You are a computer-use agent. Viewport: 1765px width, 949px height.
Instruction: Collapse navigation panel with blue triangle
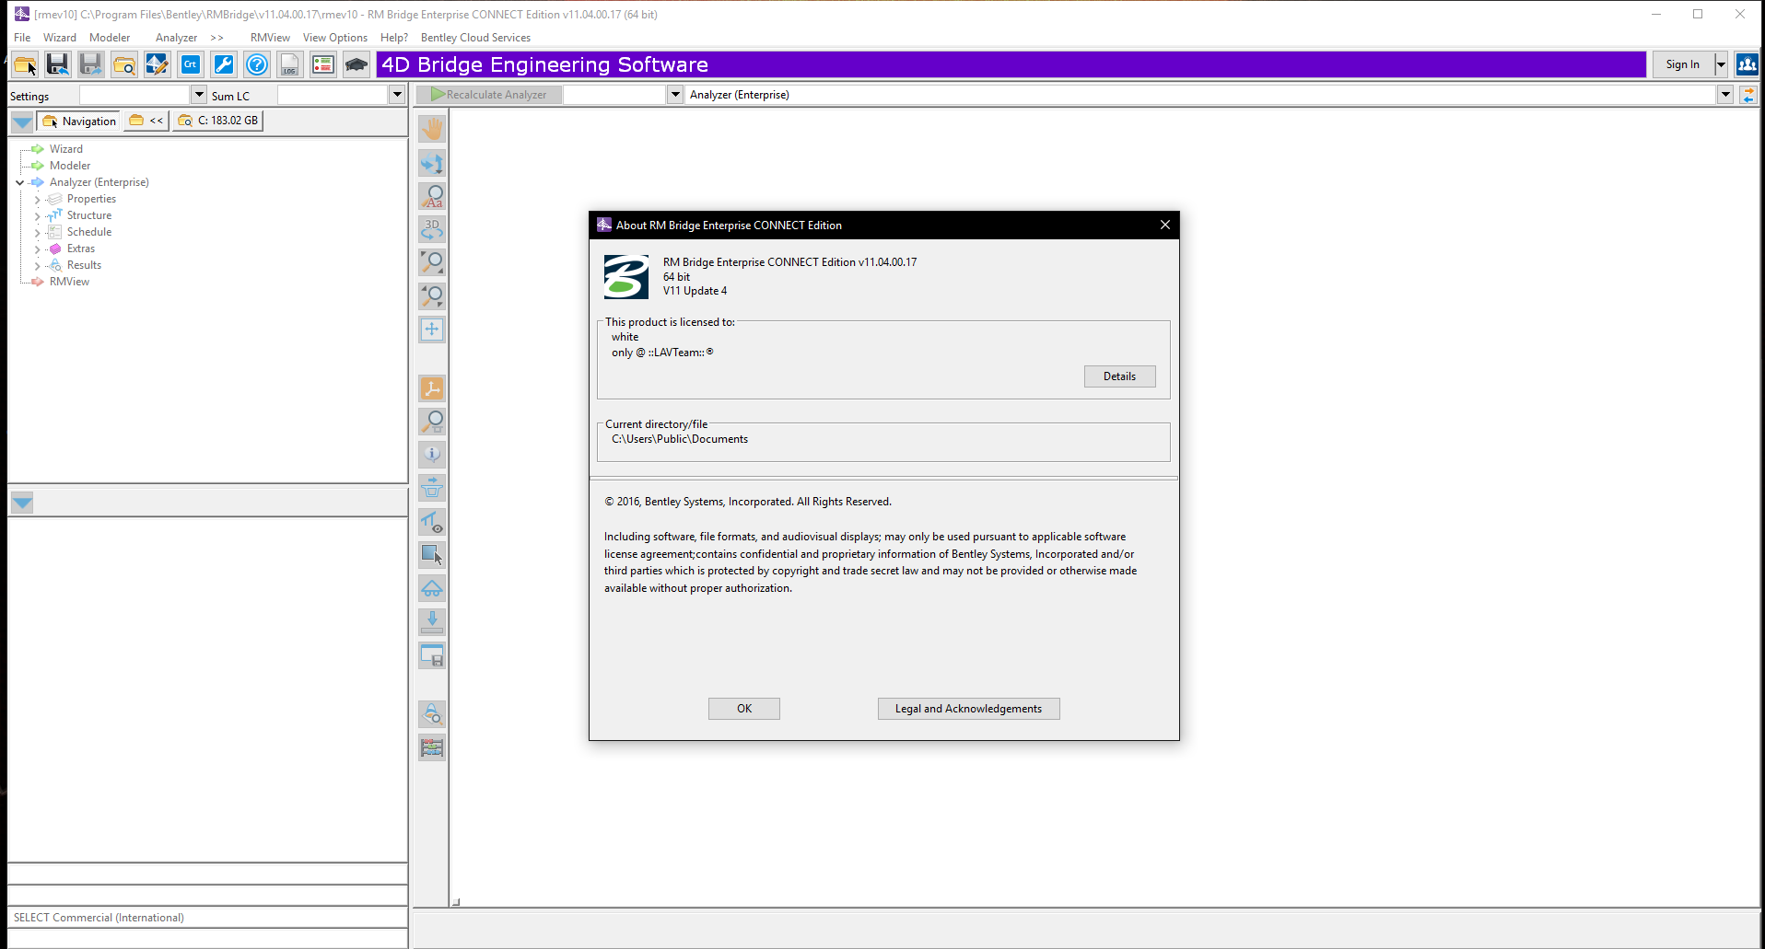click(x=22, y=122)
